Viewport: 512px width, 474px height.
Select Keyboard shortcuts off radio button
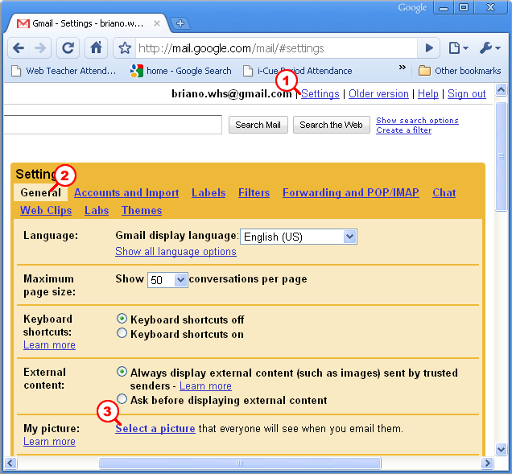(x=122, y=319)
